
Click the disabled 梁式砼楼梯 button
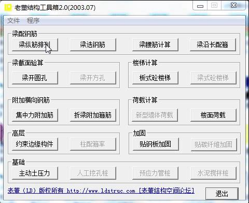click(x=213, y=78)
